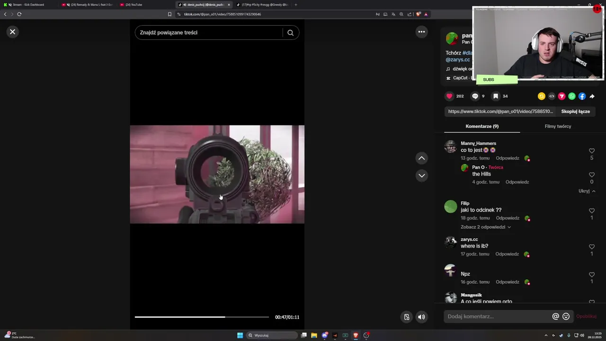Close the active denis_puchcij tab
Image resolution: width=606 pixels, height=341 pixels.
point(229,5)
